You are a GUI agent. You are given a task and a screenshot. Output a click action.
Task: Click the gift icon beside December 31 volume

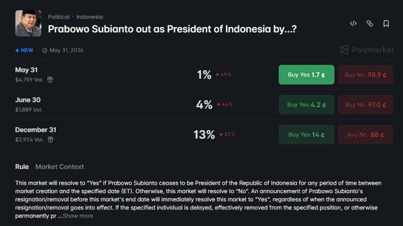coord(51,139)
